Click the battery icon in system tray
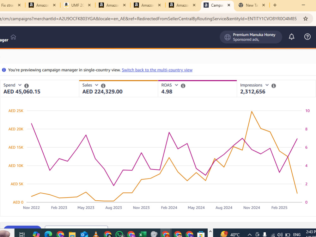 point(288,235)
